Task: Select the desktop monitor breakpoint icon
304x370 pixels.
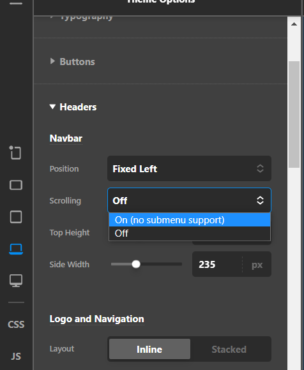Action: coord(16,281)
